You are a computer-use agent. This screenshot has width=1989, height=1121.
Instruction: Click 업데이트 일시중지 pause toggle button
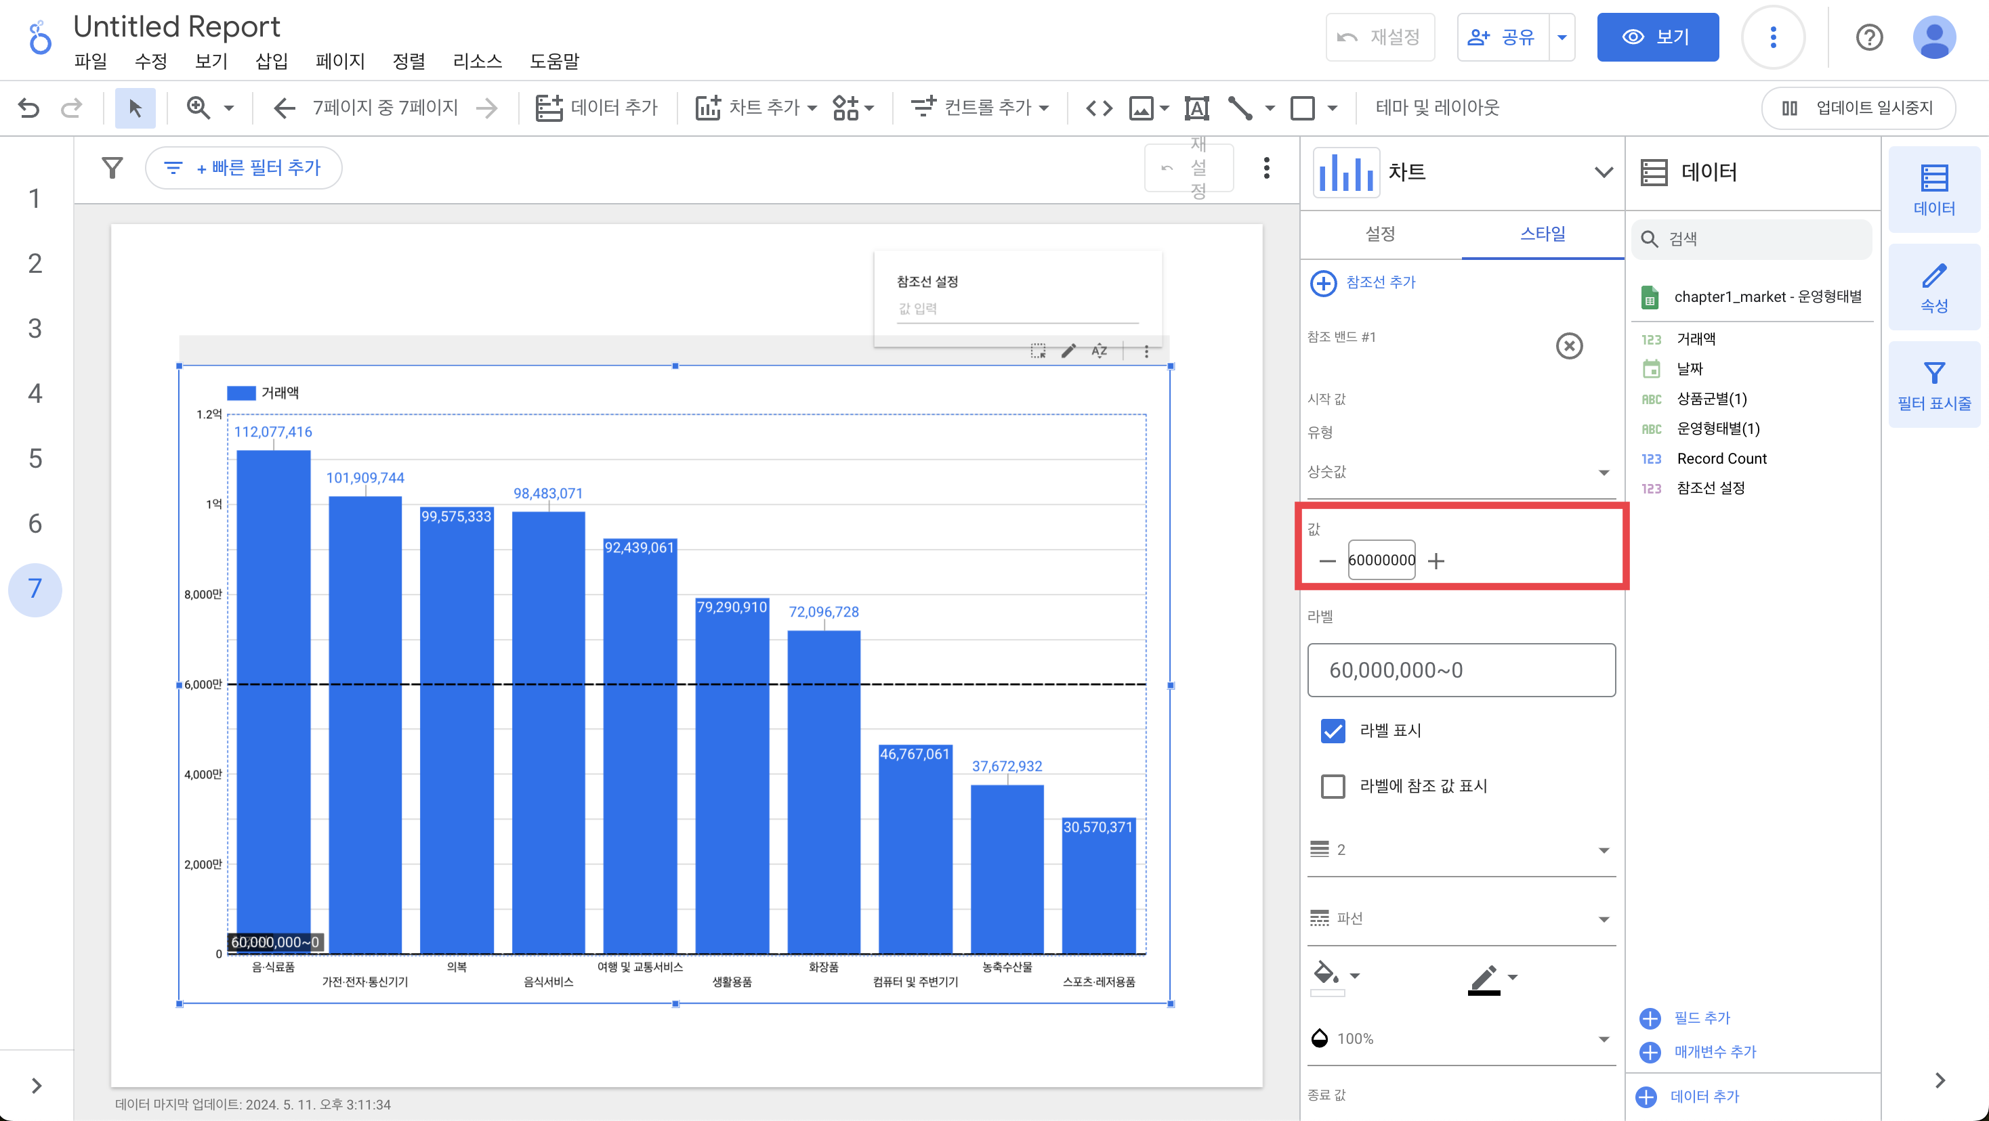[1858, 107]
